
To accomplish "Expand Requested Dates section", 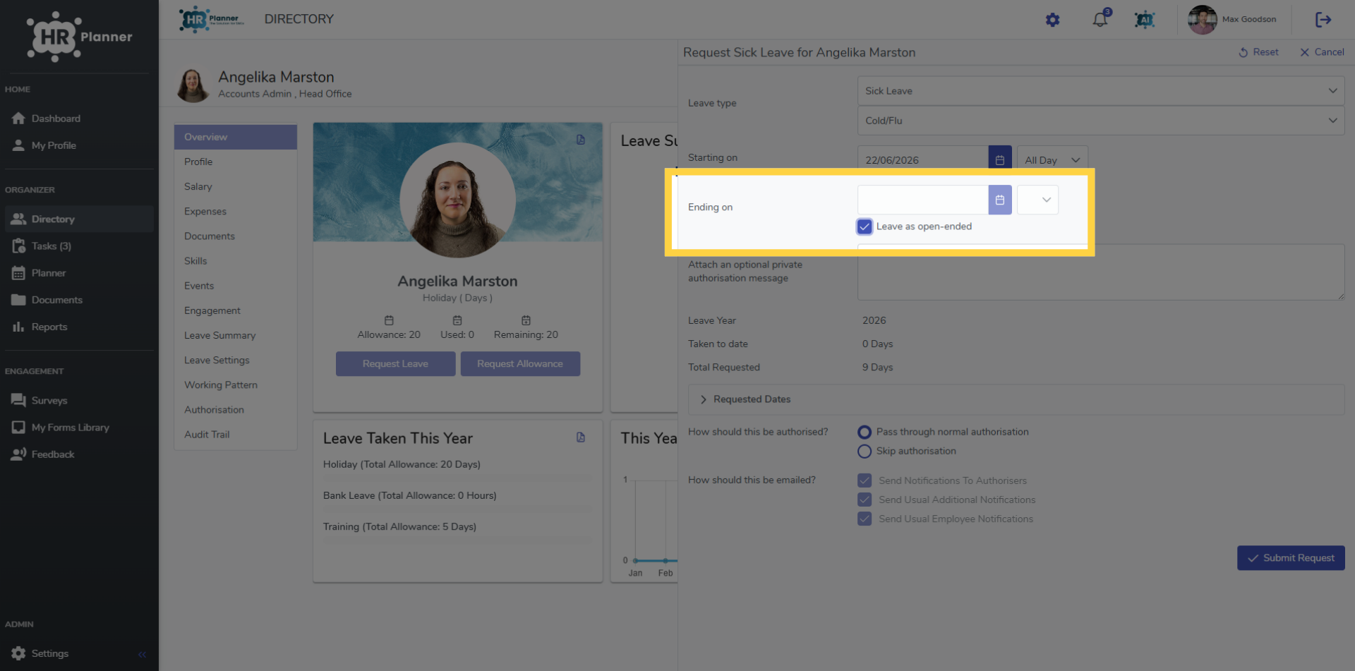I will tap(1016, 399).
